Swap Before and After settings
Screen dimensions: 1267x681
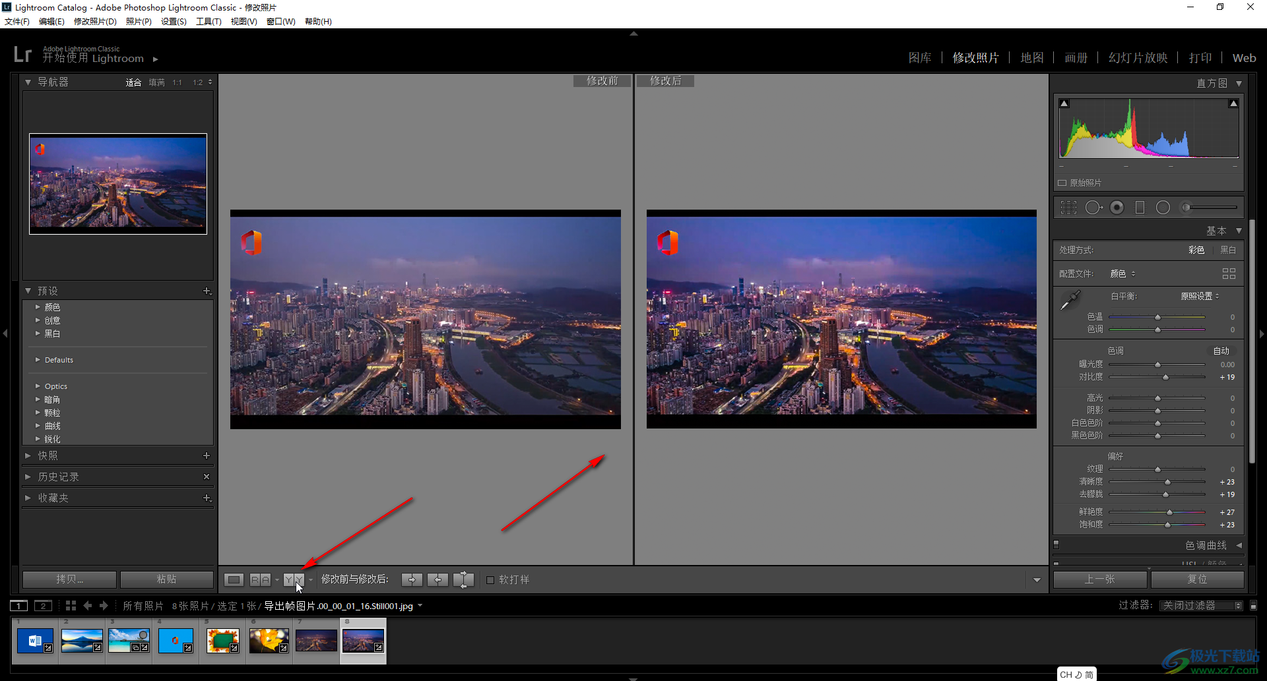tap(463, 579)
